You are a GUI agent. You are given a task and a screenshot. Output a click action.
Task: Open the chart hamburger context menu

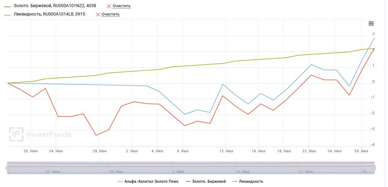371,24
